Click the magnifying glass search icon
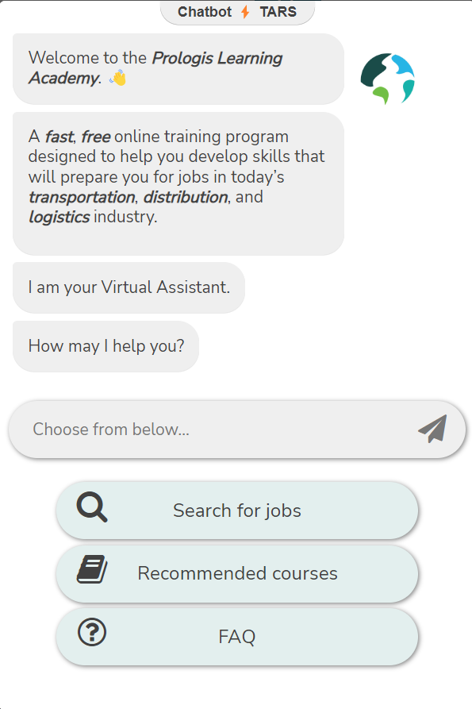 92,507
